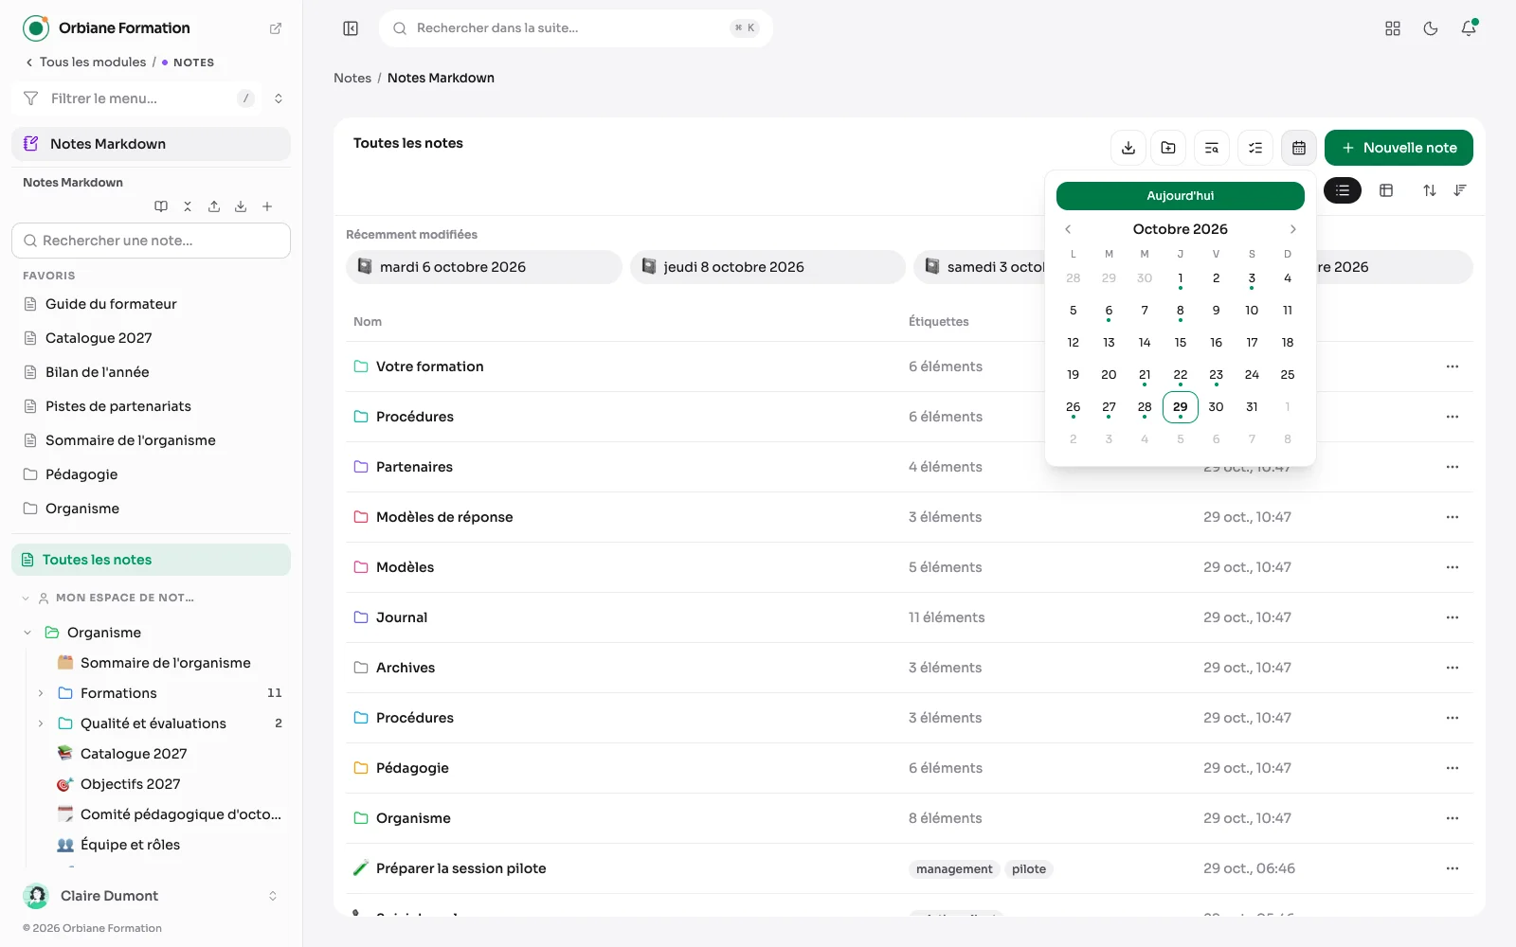This screenshot has height=947, width=1516.
Task: Open Orbiane Formation in external window icon
Action: (276, 28)
